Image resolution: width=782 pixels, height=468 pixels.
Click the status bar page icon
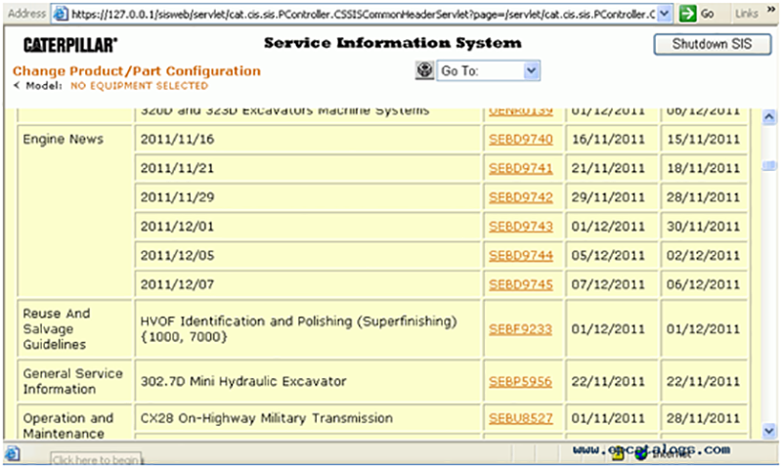point(12,454)
